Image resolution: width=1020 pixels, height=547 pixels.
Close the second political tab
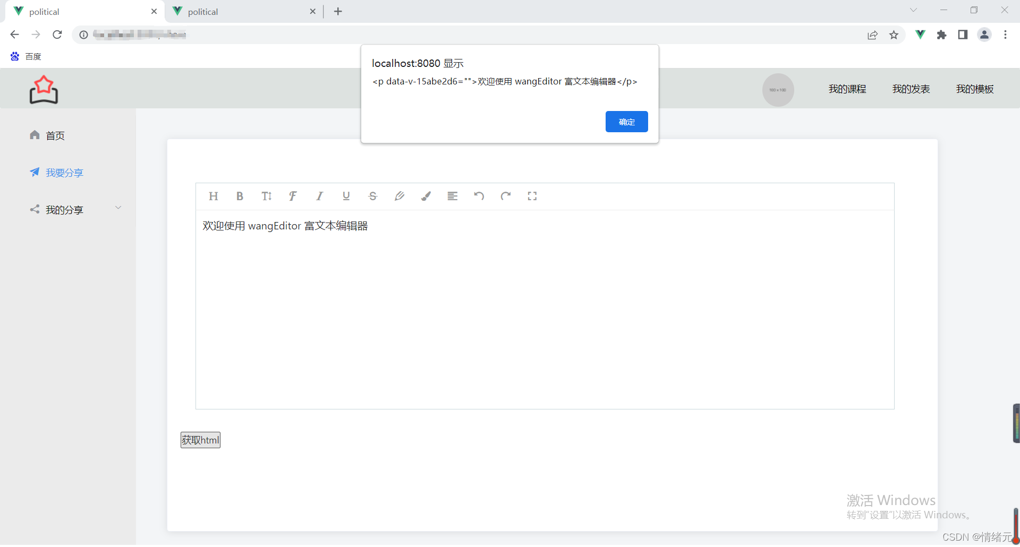click(x=312, y=12)
